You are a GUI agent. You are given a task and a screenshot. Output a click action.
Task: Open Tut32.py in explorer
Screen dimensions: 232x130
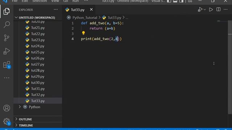(38, 95)
